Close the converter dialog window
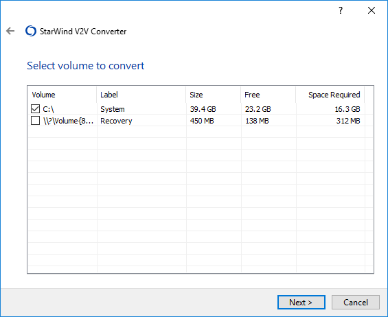Image resolution: width=388 pixels, height=317 pixels. point(371,10)
